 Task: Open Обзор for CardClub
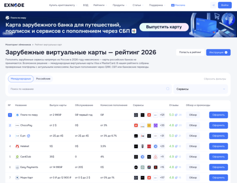(x=193, y=157)
